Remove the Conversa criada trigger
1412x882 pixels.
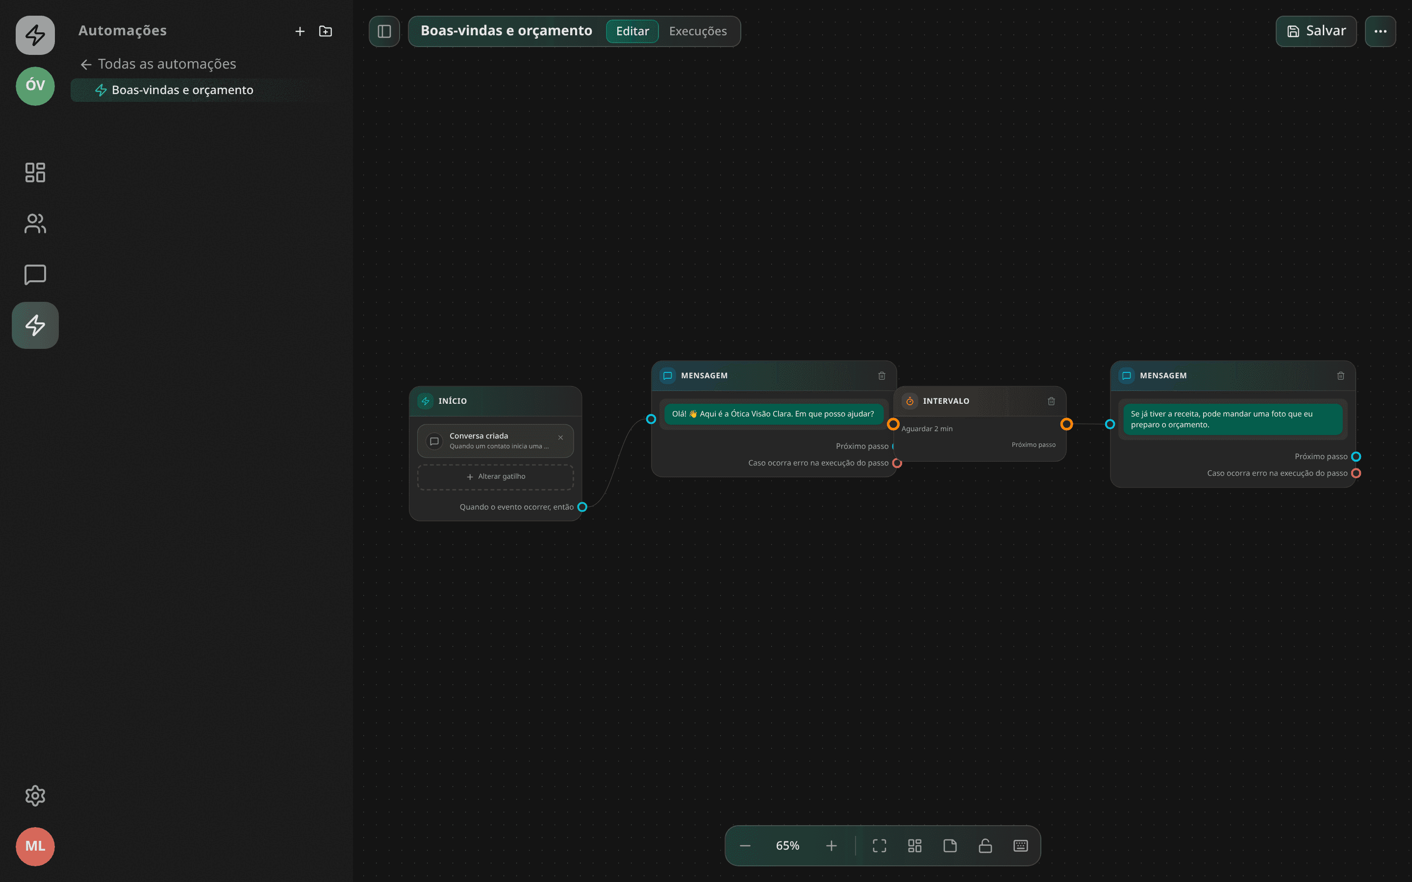[561, 438]
